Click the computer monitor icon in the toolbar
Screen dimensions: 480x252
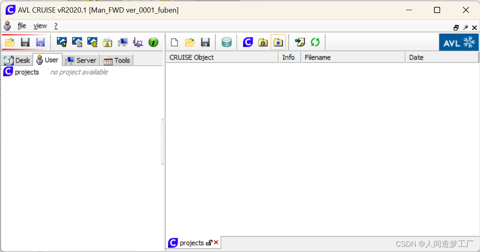(123, 42)
